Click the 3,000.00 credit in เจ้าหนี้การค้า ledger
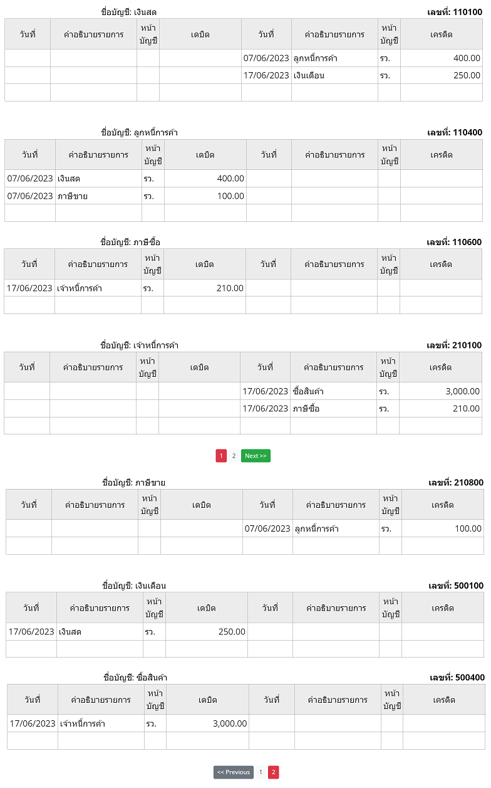The width and height of the screenshot is (491, 788). [463, 391]
